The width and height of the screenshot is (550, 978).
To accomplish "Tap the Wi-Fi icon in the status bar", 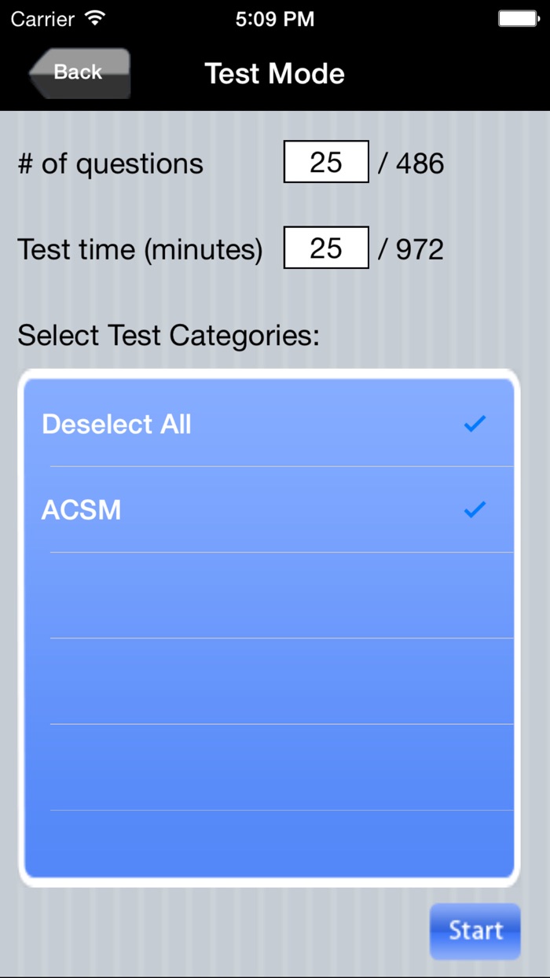I will click(x=93, y=17).
